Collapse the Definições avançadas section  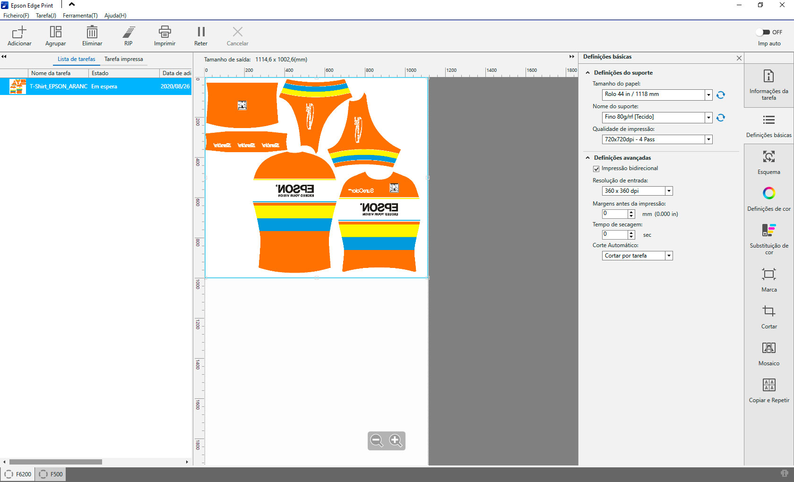(588, 158)
